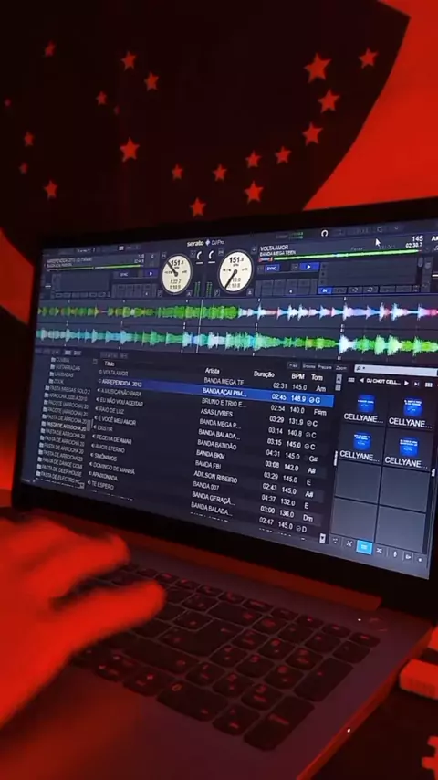Click the SYNC button on the right deck

coord(271,269)
